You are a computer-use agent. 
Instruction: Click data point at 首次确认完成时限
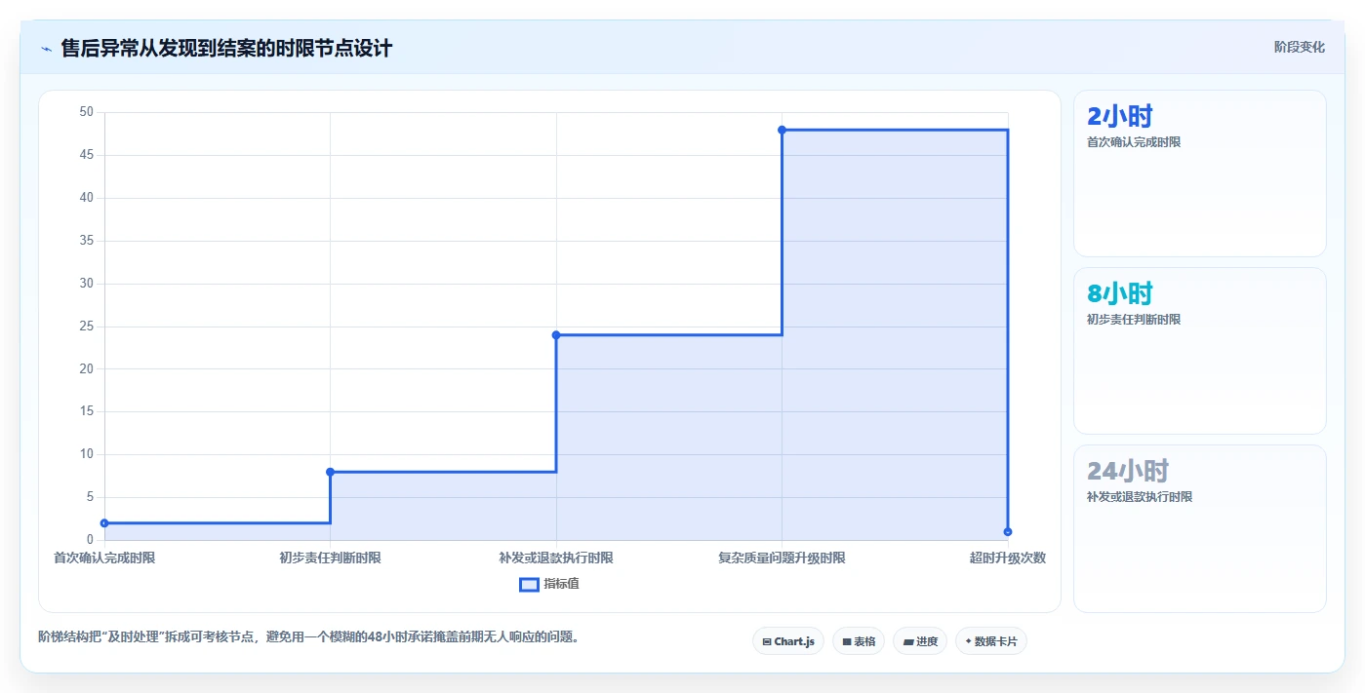tap(104, 523)
